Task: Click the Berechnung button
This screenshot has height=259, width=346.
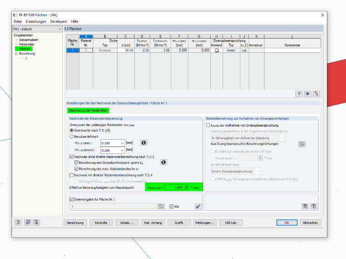Action: [x=75, y=223]
